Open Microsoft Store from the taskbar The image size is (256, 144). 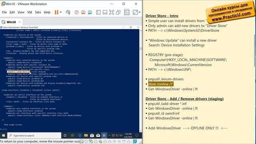pos(92,136)
